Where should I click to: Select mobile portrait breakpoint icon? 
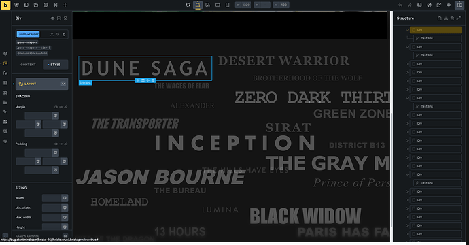pos(227,5)
